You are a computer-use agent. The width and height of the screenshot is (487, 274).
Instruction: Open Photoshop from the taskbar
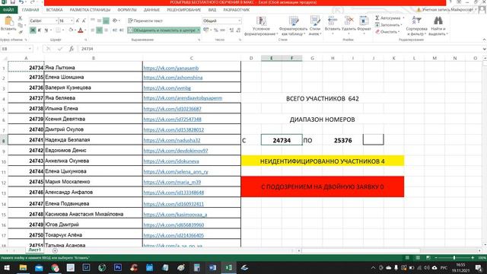(x=118, y=267)
